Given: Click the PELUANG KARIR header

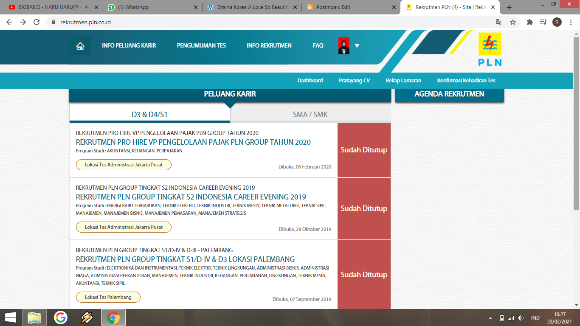Looking at the screenshot, I should pyautogui.click(x=230, y=94).
